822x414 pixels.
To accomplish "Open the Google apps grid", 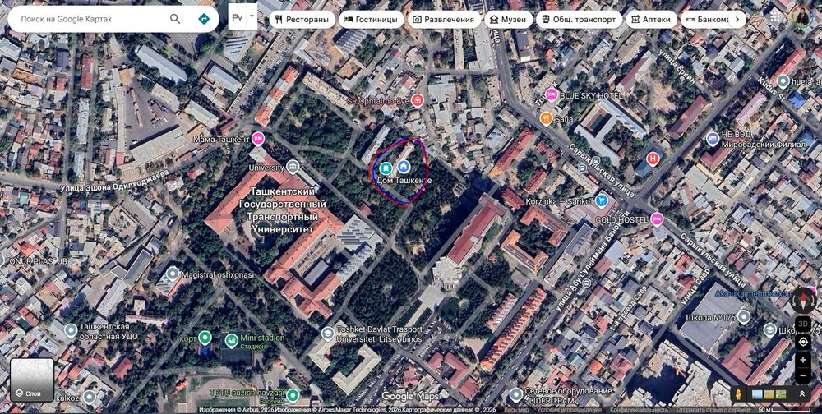I will click(x=777, y=16).
